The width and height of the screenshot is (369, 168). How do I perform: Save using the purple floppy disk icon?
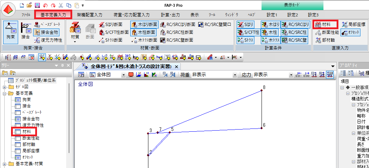[37, 5]
